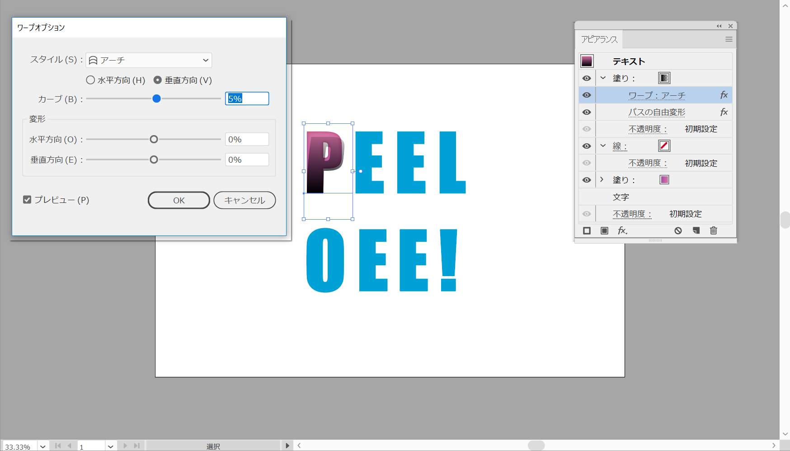Click the Clear Appearance icon

[x=678, y=231]
